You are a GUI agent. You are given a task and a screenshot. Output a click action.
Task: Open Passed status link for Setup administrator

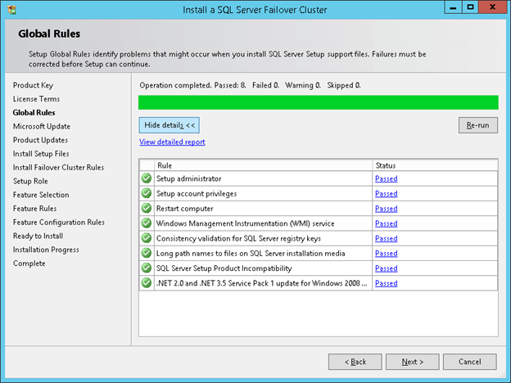386,179
